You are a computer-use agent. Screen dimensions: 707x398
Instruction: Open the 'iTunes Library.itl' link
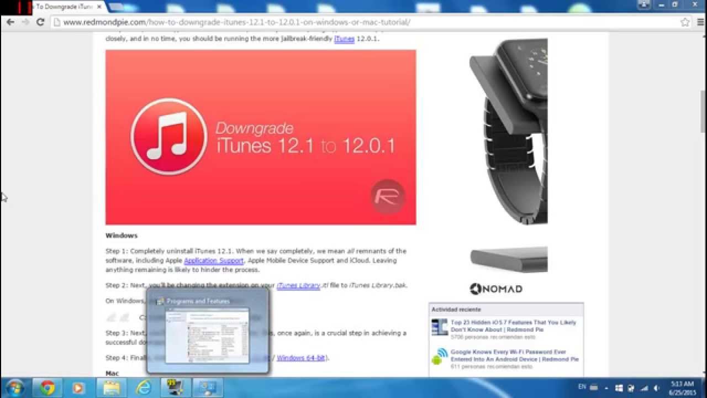pyautogui.click(x=298, y=286)
